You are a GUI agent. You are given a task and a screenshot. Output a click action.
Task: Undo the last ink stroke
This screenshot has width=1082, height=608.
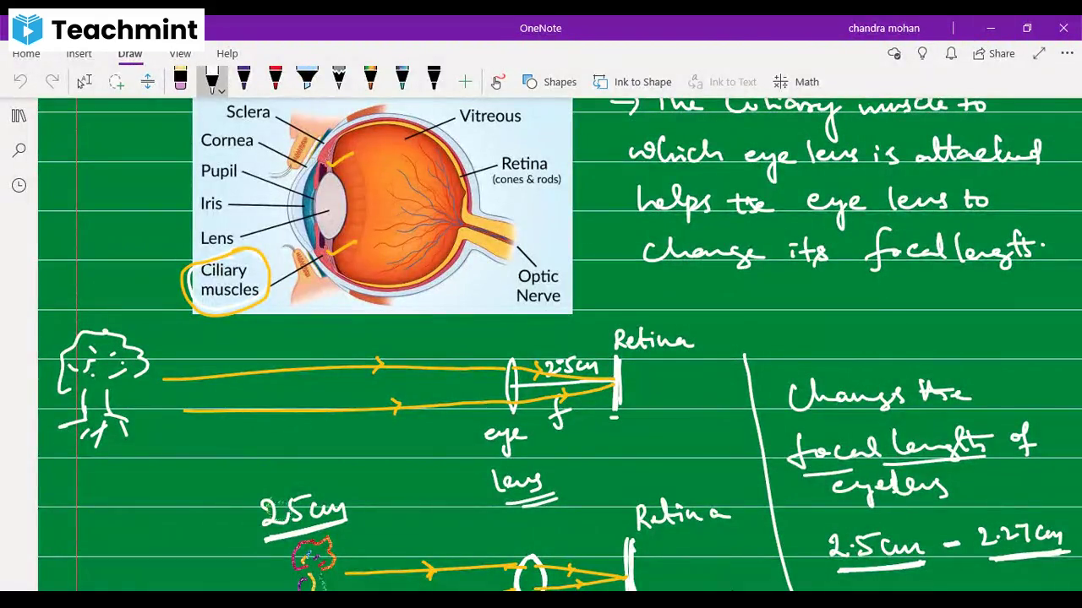[x=20, y=81]
